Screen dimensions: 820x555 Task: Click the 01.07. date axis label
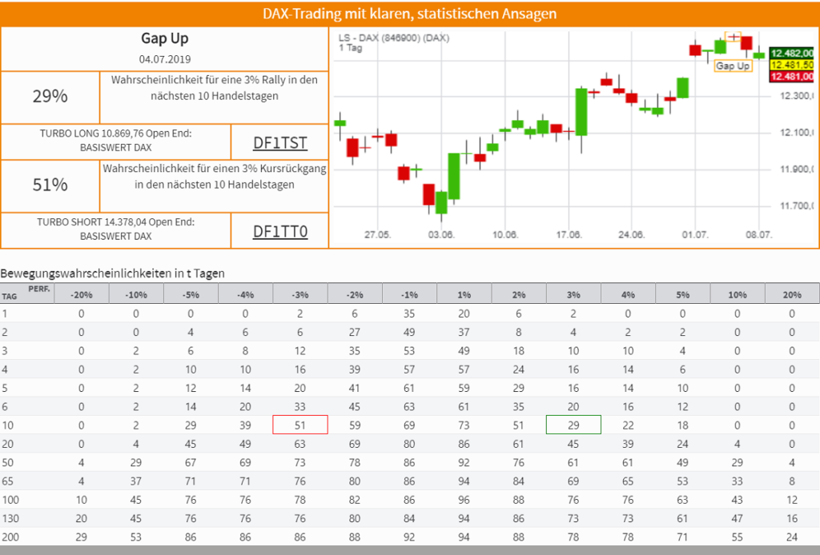pyautogui.click(x=695, y=234)
